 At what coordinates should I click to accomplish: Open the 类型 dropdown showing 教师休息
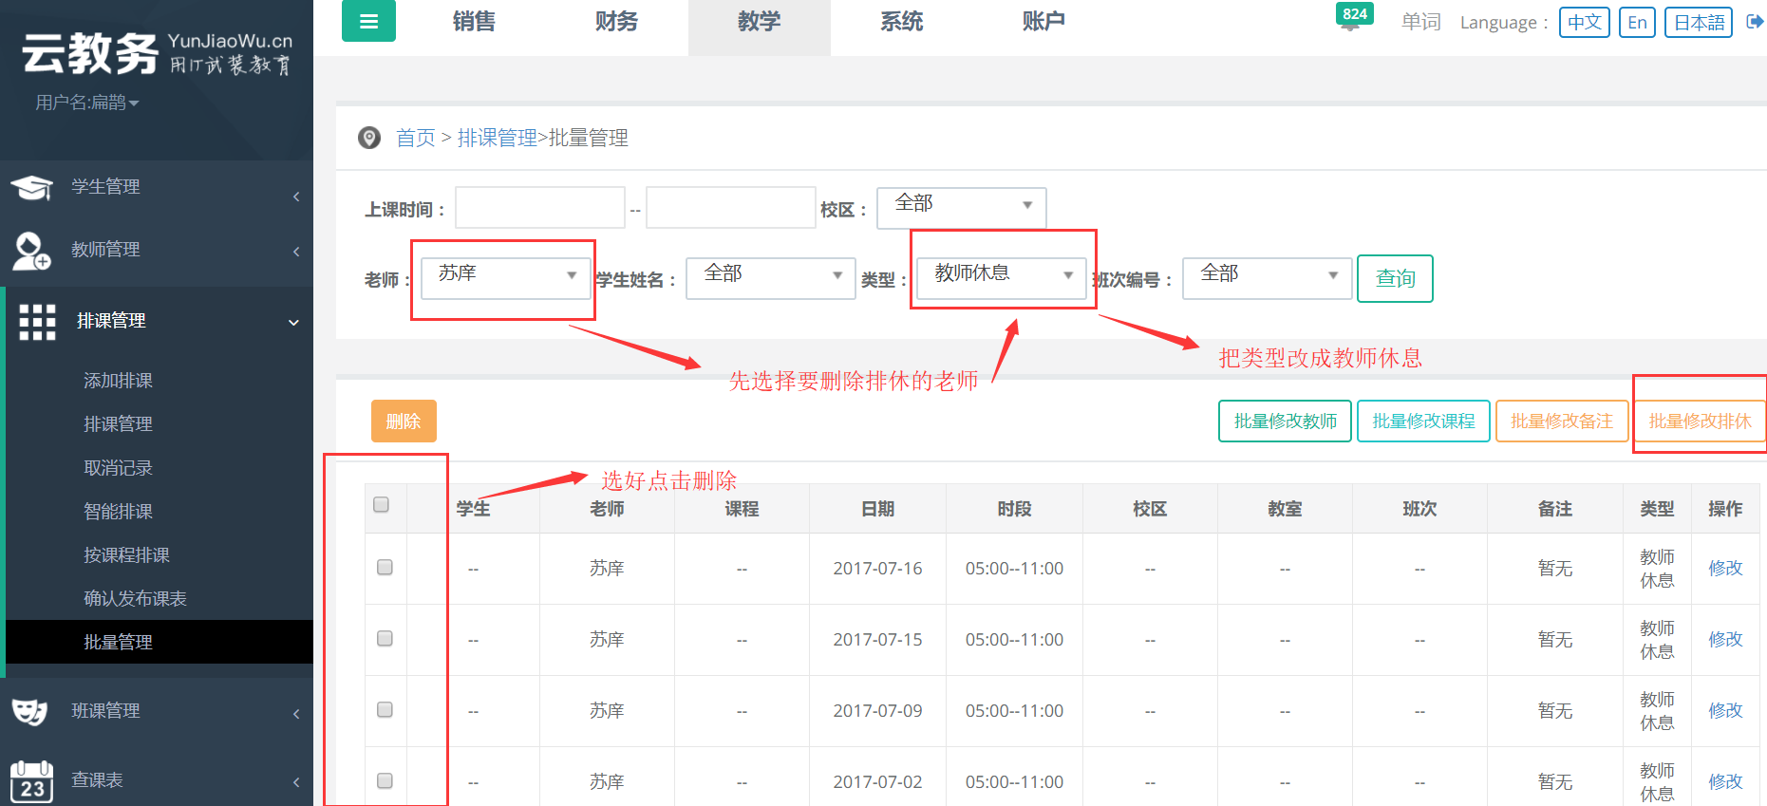pos(1001,275)
